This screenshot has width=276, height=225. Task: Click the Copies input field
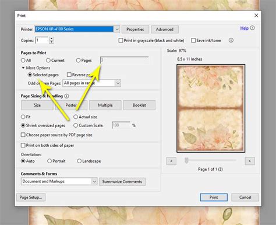click(x=42, y=40)
